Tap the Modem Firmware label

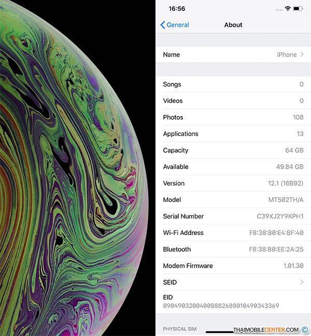[x=188, y=266]
